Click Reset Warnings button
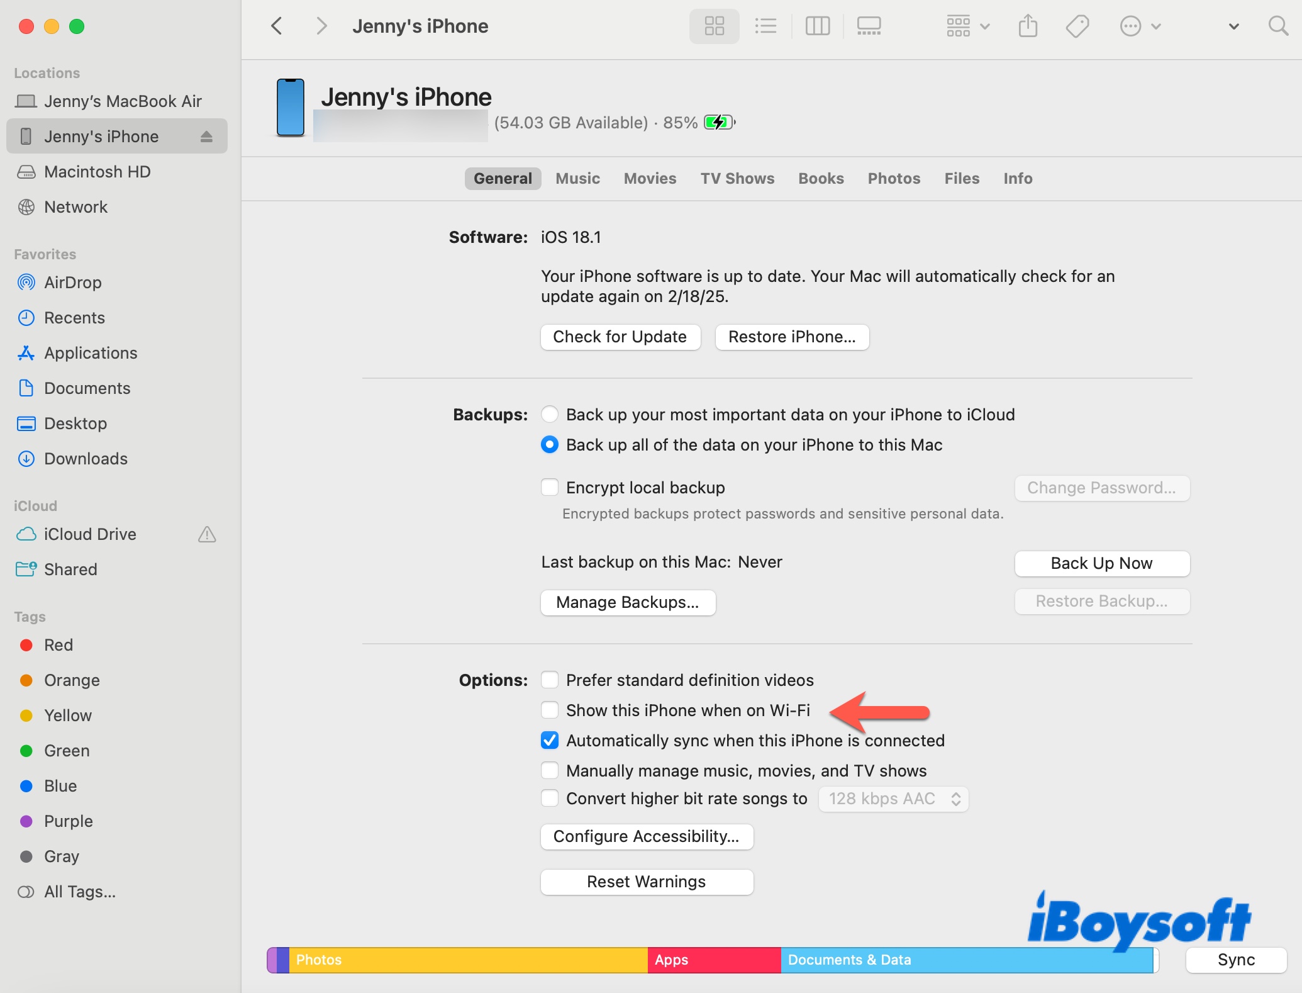1302x993 pixels. [x=647, y=882]
